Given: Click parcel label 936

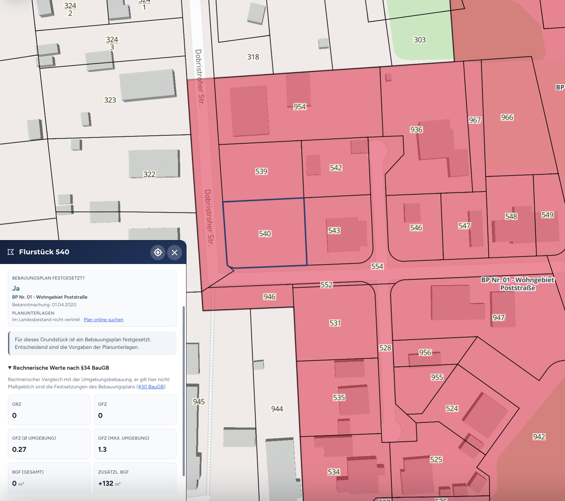Looking at the screenshot, I should click(416, 130).
